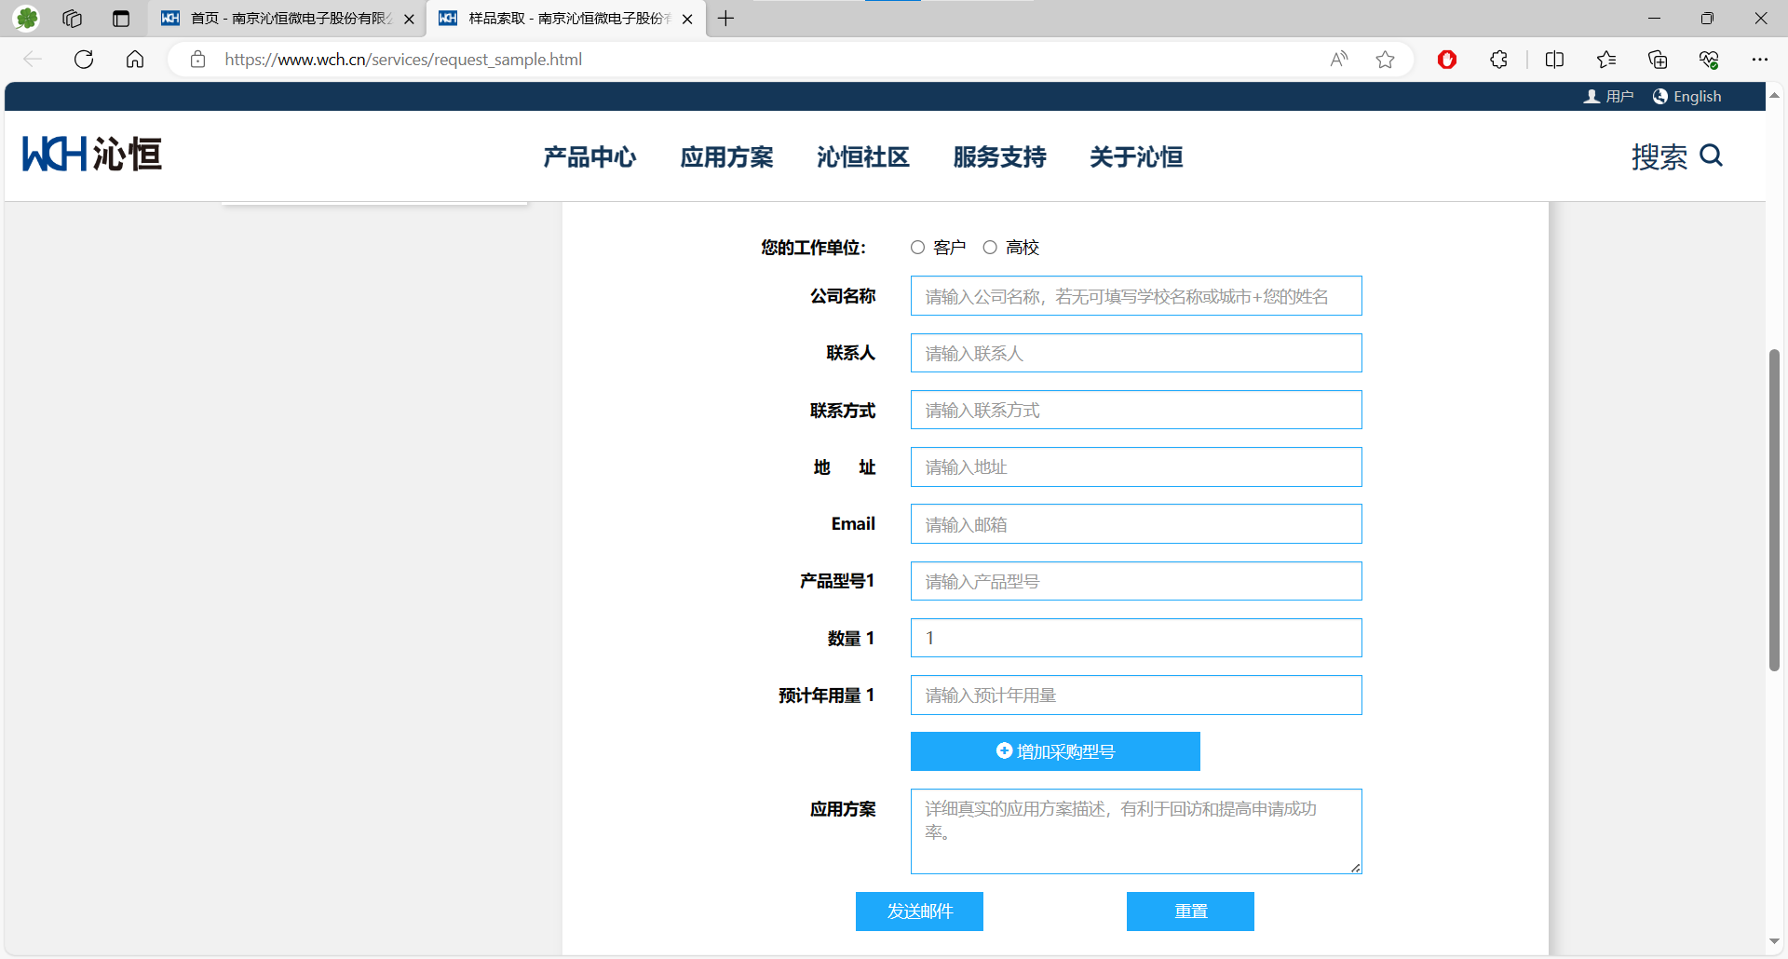Open the 用户 account link

click(x=1608, y=97)
